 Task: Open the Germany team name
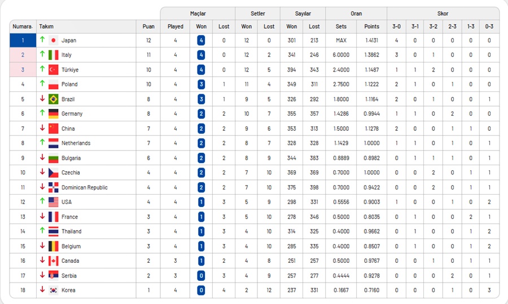coord(72,113)
